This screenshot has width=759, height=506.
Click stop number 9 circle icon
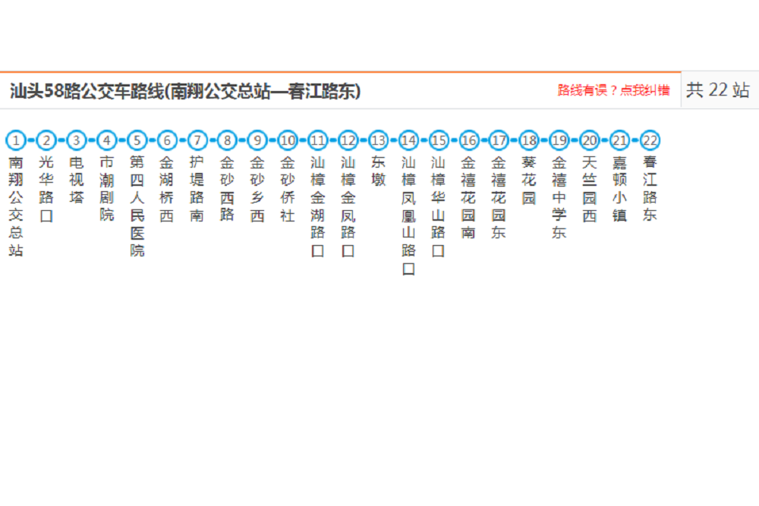click(x=257, y=140)
